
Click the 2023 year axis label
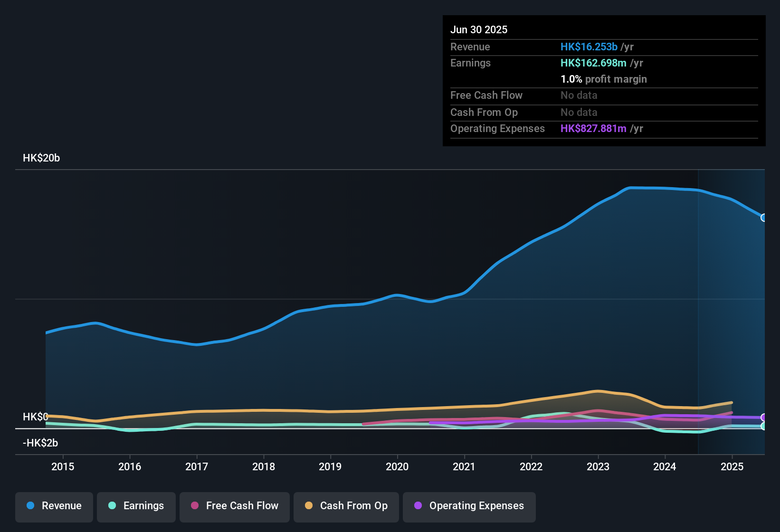[599, 467]
